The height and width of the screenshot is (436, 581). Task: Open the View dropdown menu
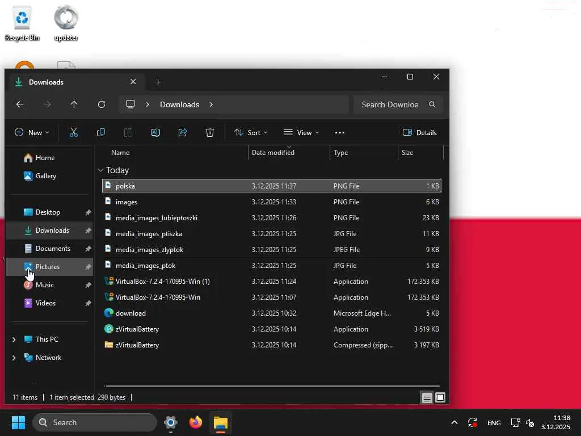(301, 132)
